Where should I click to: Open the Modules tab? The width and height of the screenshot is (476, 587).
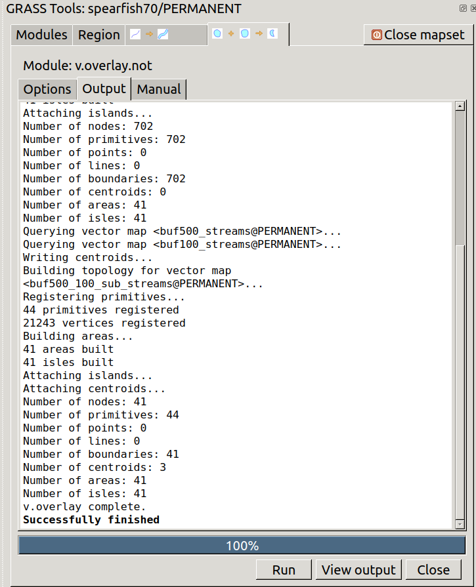41,35
